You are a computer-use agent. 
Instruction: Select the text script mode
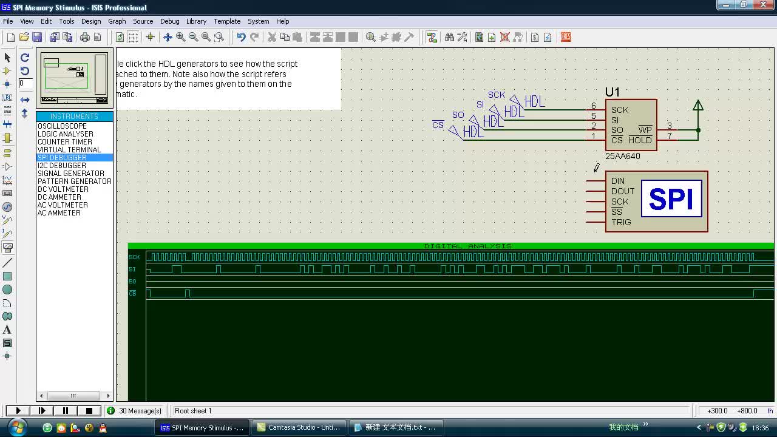(x=7, y=111)
